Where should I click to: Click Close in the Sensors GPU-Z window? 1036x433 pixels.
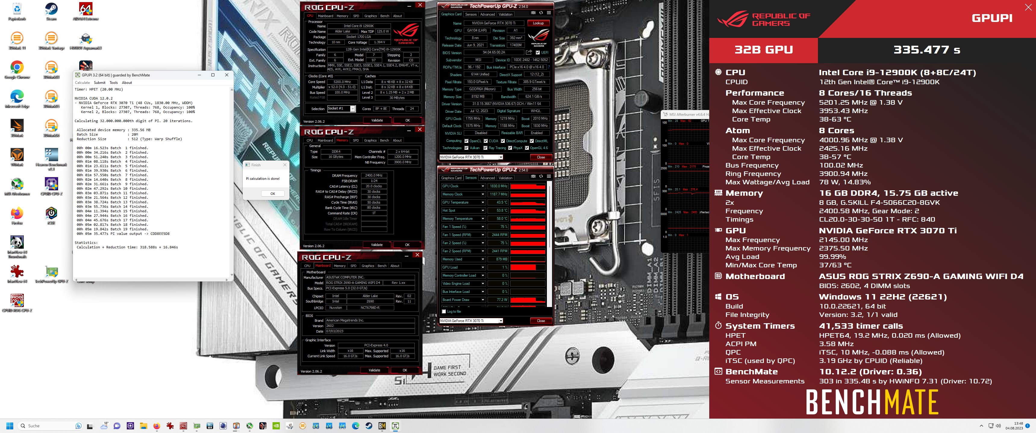[x=541, y=321]
